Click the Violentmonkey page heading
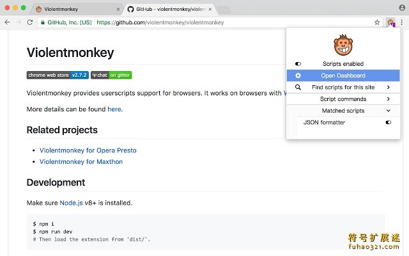This screenshot has width=409, height=256. [x=70, y=52]
